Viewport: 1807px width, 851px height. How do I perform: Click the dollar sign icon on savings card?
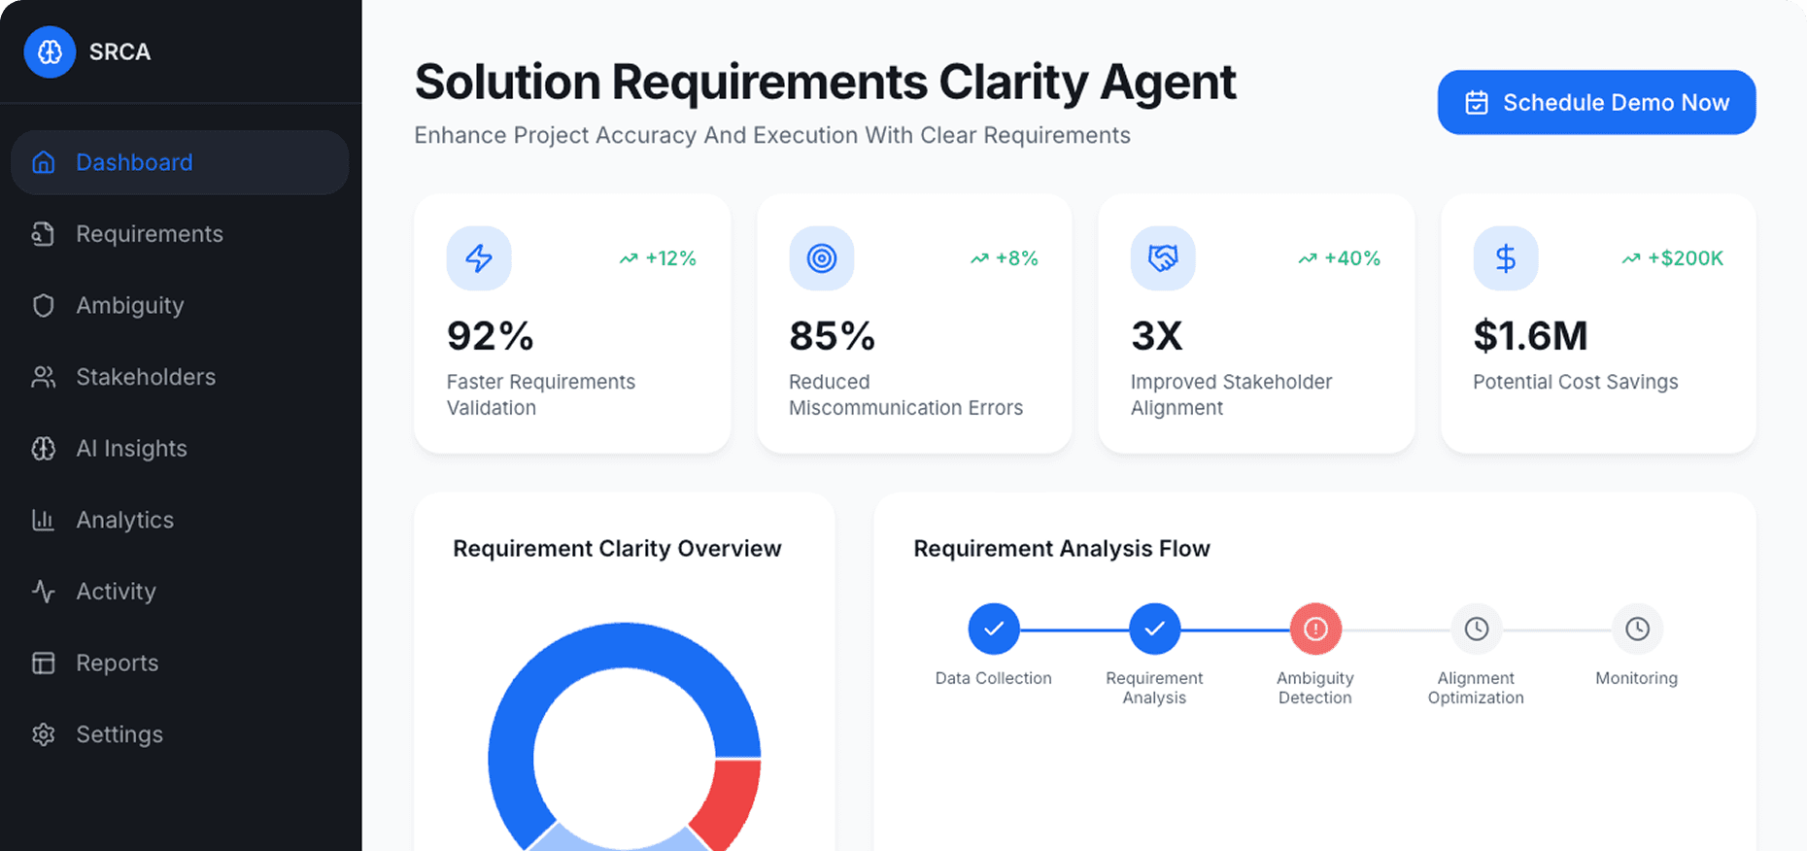(1505, 258)
